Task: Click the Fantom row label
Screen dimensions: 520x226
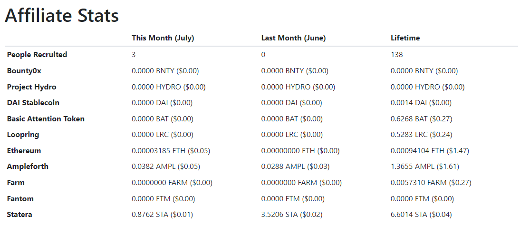Action: point(20,199)
